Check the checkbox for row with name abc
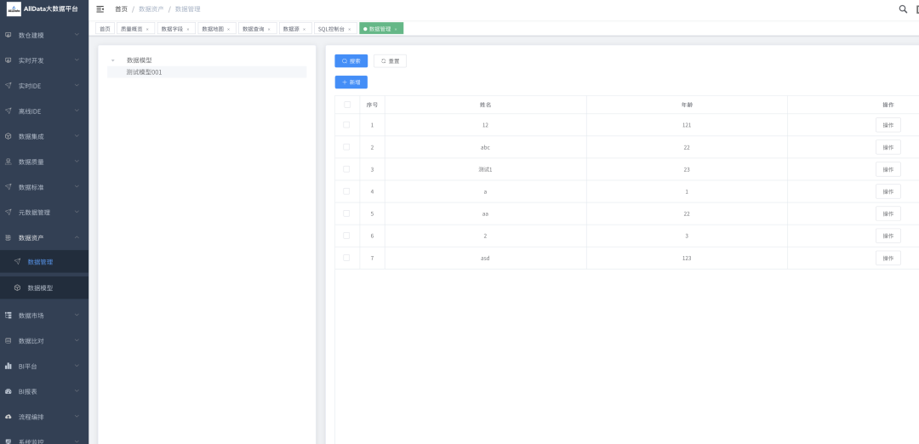 tap(346, 147)
